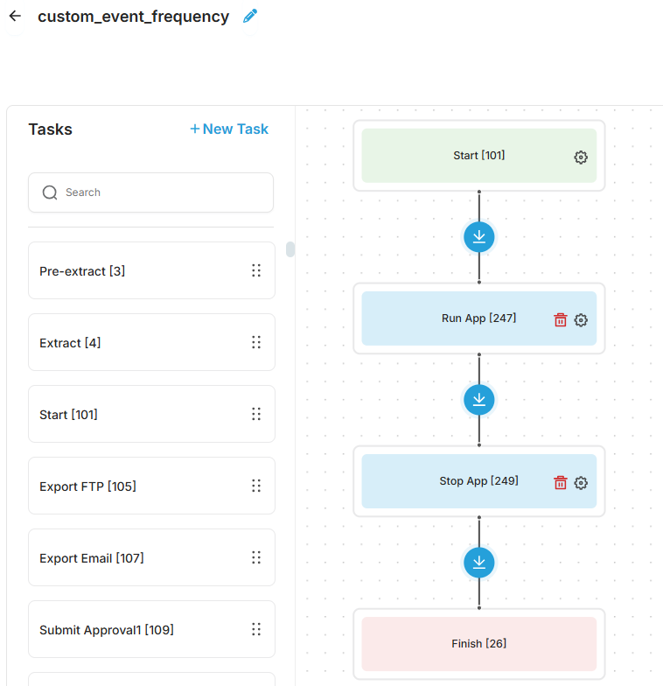Open settings gear on Run App [247]
The image size is (663, 686).
tap(581, 320)
